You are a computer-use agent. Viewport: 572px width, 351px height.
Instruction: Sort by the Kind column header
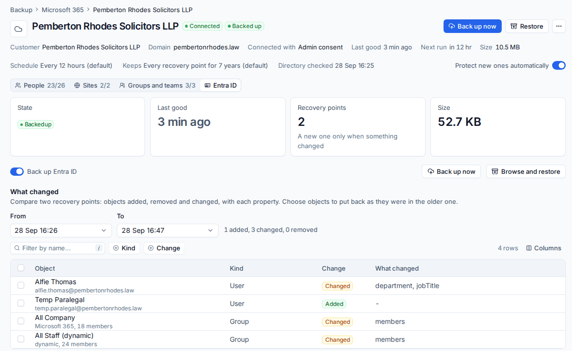(x=237, y=268)
